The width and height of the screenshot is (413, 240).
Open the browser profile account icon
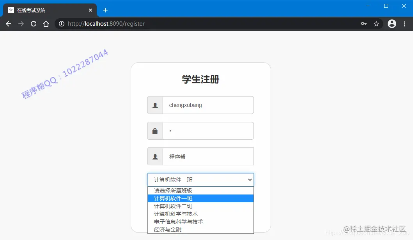coord(392,24)
